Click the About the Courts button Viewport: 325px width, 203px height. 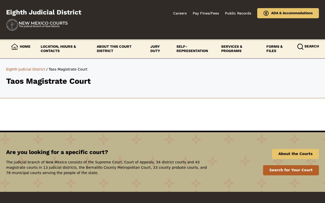click(295, 154)
